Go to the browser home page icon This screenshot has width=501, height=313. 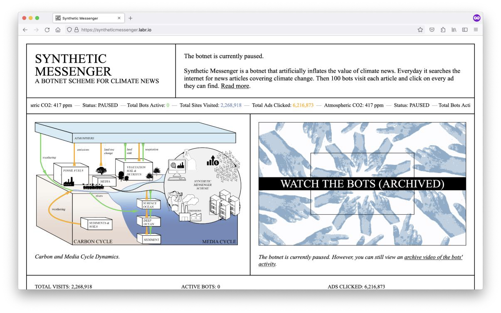58,30
